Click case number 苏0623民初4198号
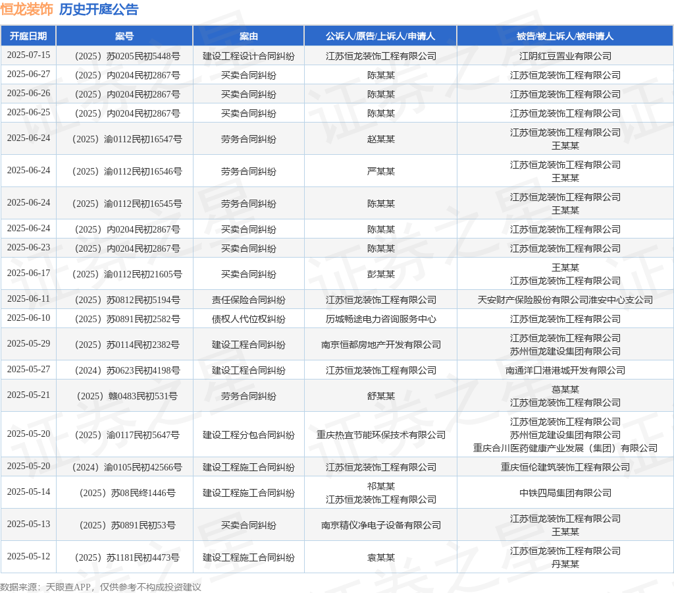The height and width of the screenshot is (593, 674). (127, 370)
